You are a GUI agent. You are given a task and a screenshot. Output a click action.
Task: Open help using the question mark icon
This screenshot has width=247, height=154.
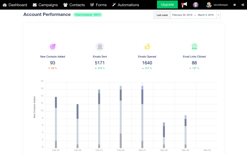(x=234, y=5)
